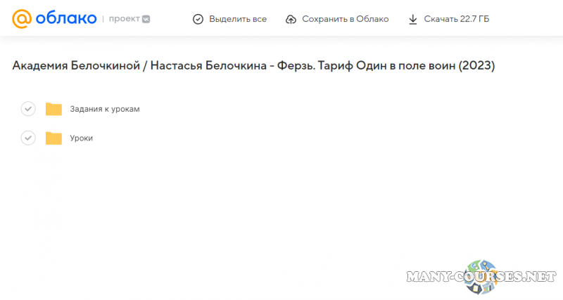Click the cloud upload icon in toolbar
The image size is (563, 300).
click(x=291, y=19)
